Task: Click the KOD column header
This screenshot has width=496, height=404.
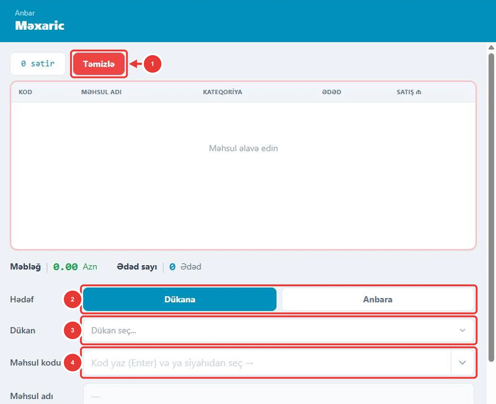Action: tap(25, 92)
